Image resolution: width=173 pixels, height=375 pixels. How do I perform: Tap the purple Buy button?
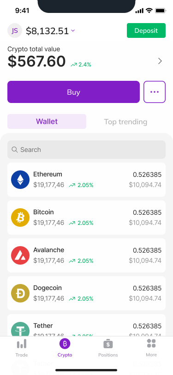73,92
